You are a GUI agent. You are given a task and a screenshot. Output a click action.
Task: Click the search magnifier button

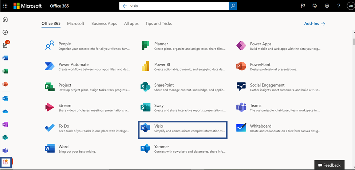click(233, 6)
